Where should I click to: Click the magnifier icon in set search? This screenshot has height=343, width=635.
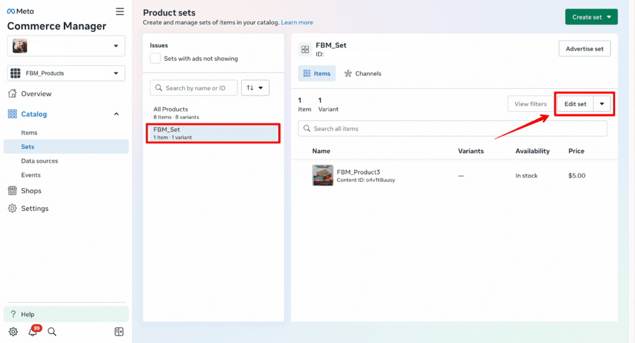point(159,88)
